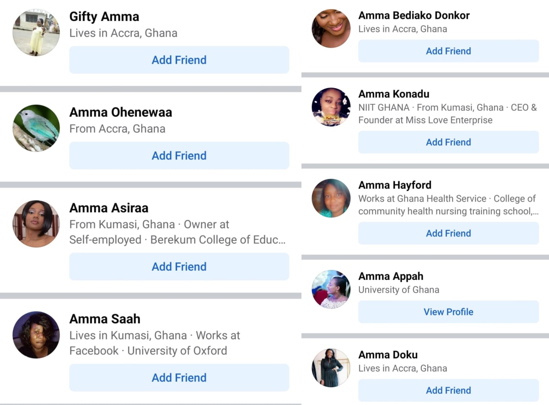
Task: Click Amma Ohenewaa's bird profile photo
Action: pos(36,128)
